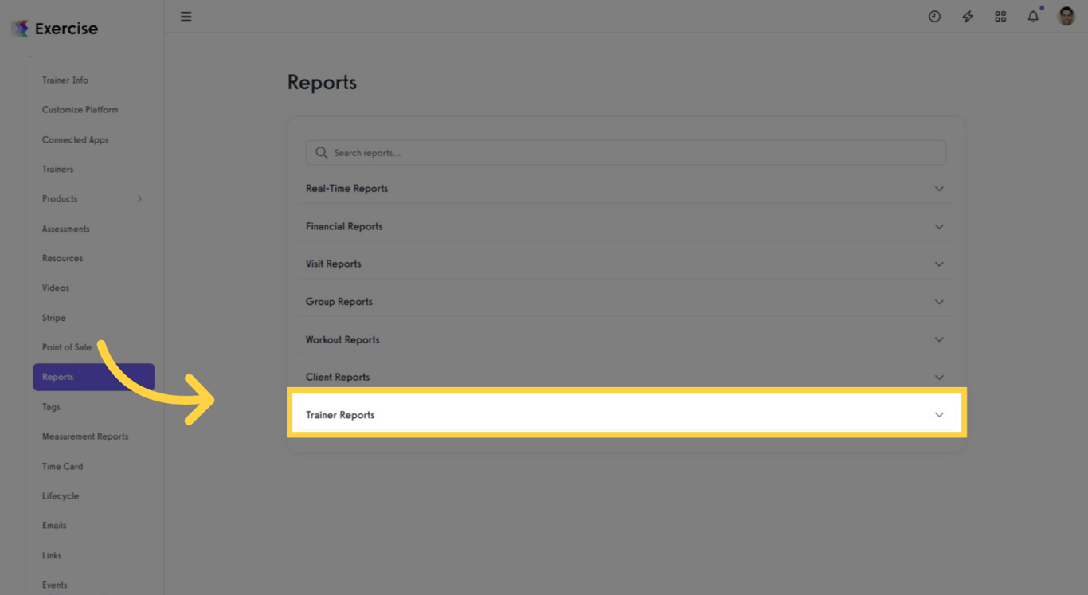Click the search magnifier icon in reports
This screenshot has height=595, width=1088.
321,152
